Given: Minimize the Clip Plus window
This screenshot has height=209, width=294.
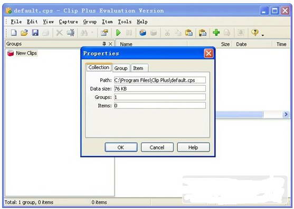Looking at the screenshot, I should click(x=264, y=11).
